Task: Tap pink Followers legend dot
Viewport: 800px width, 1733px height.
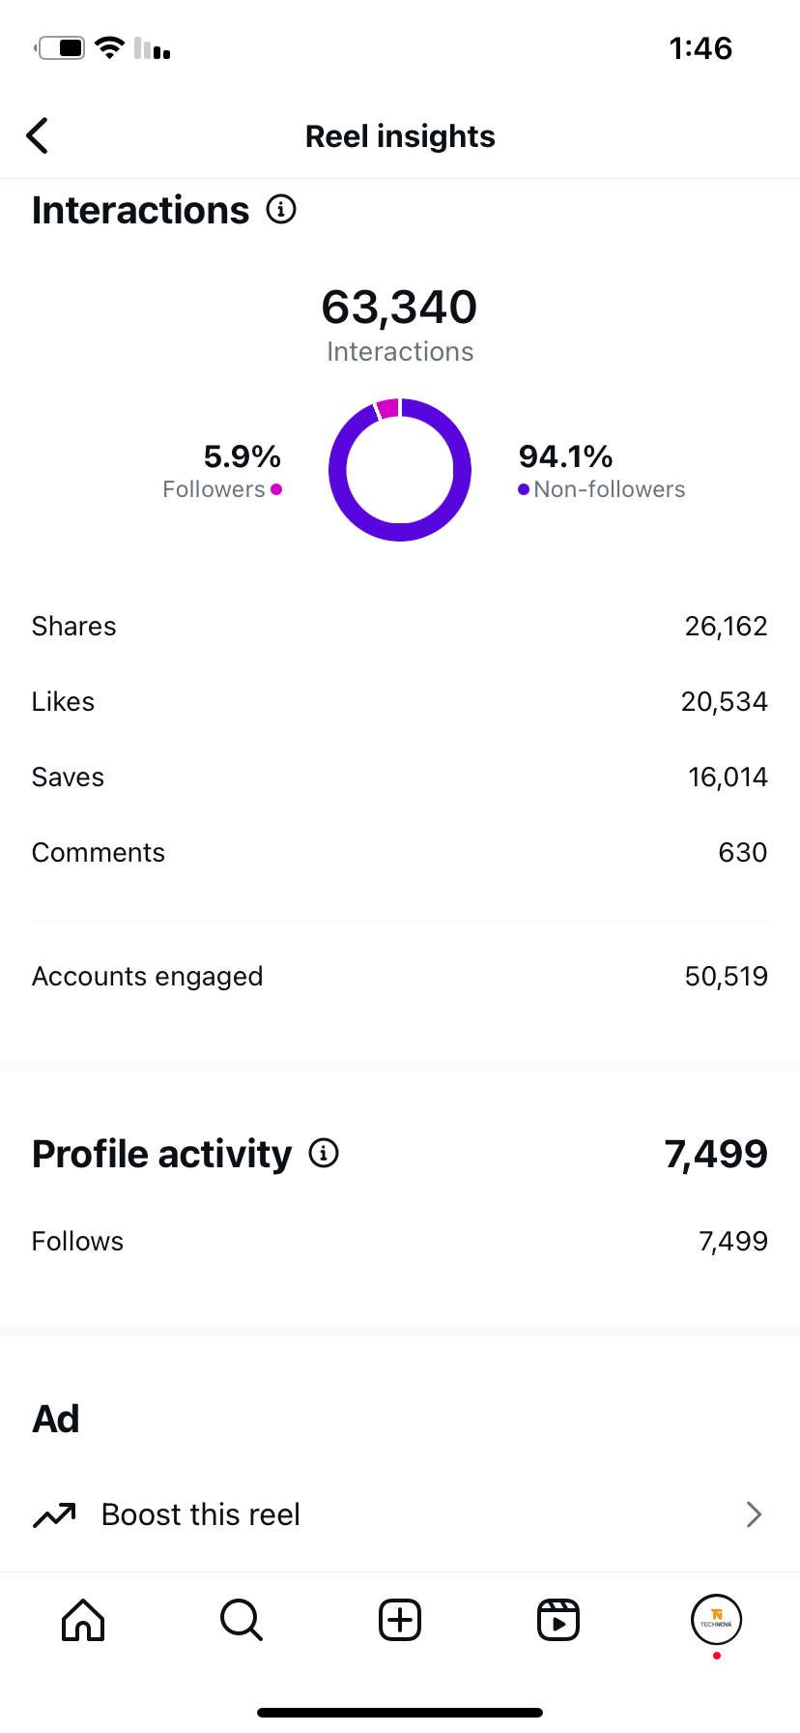Action: pyautogui.click(x=276, y=489)
